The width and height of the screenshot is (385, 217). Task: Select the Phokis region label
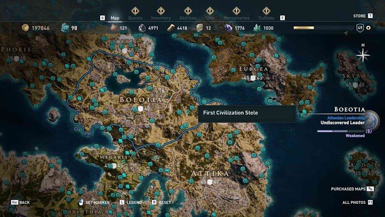coord(16,50)
